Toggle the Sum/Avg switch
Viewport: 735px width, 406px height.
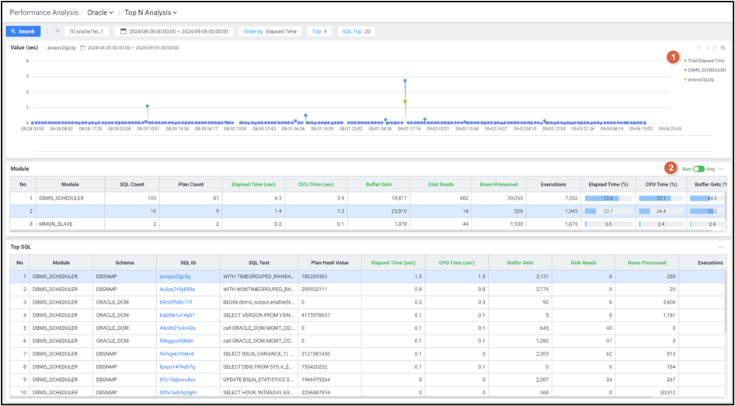click(x=699, y=168)
